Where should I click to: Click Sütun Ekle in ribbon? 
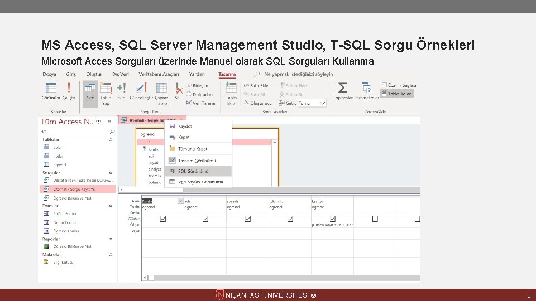coord(293,85)
